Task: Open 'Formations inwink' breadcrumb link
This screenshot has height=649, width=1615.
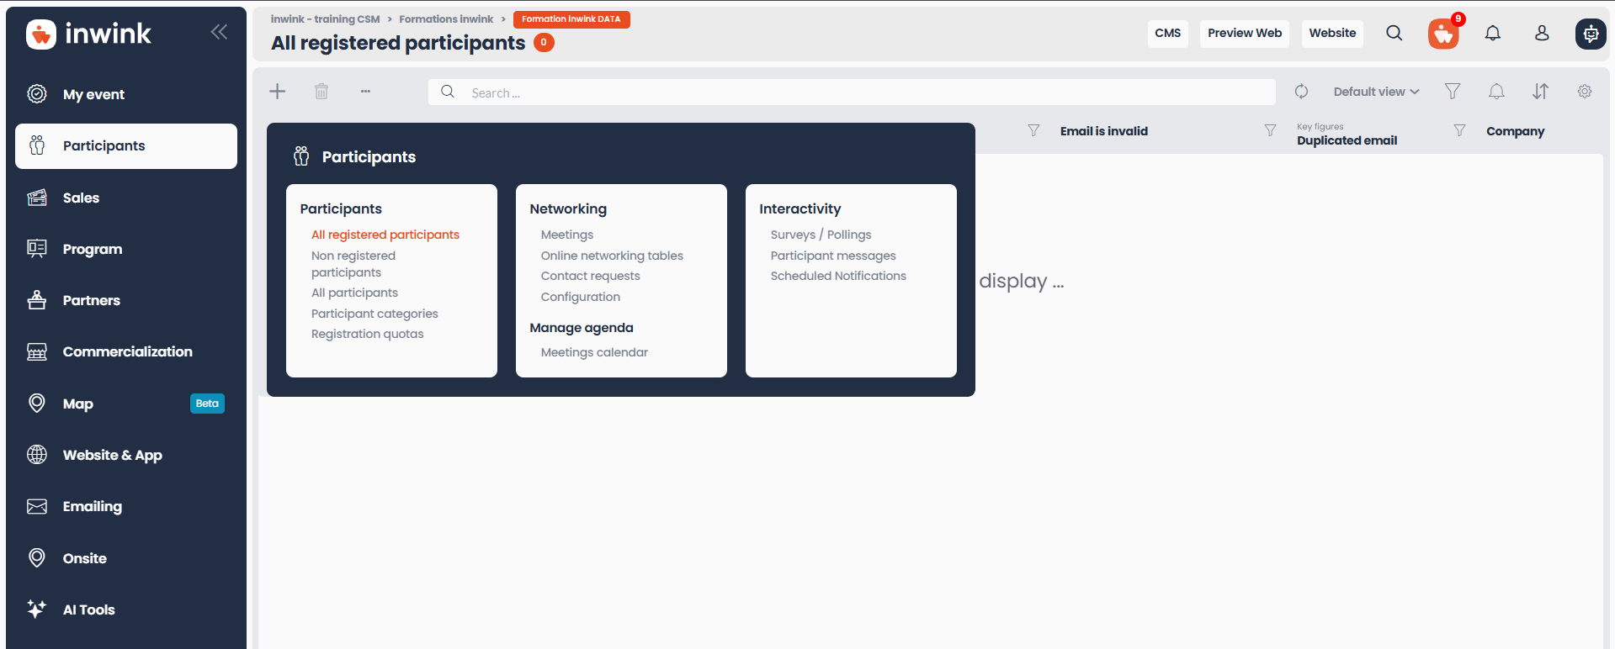Action: 446,19
